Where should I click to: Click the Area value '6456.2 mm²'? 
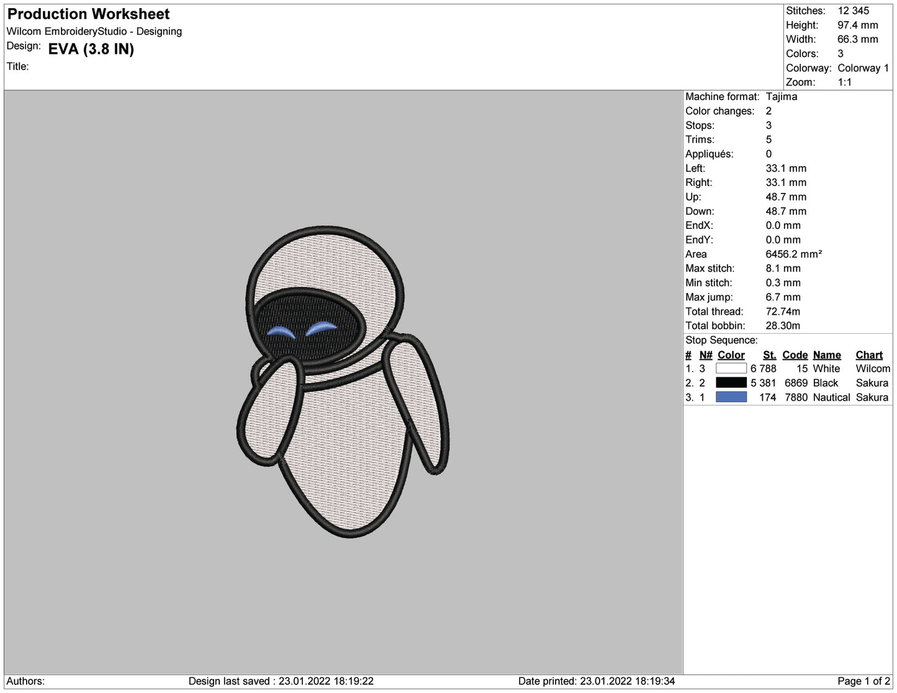coord(793,254)
